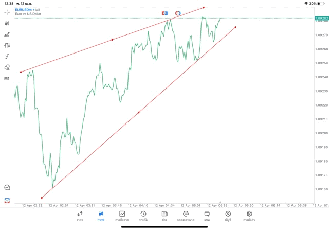The height and width of the screenshot is (230, 329).
Task: Open the ข่าว (News) tab
Action: 164,216
